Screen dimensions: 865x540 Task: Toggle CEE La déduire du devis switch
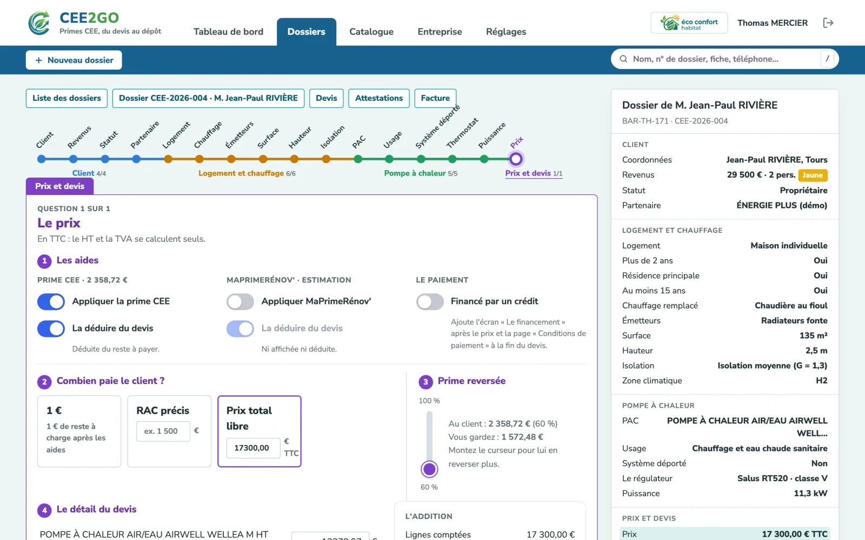click(x=51, y=328)
